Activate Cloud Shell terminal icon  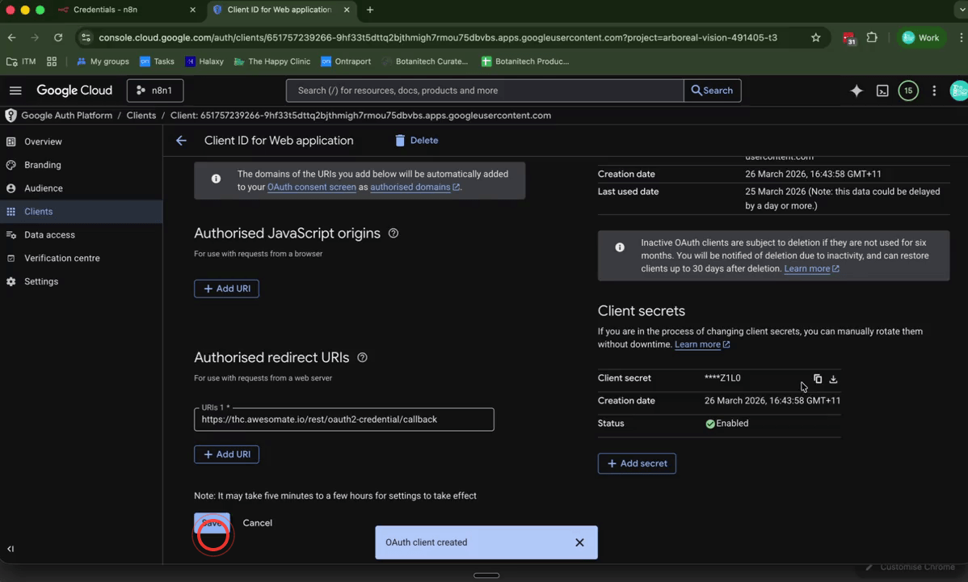[882, 91]
